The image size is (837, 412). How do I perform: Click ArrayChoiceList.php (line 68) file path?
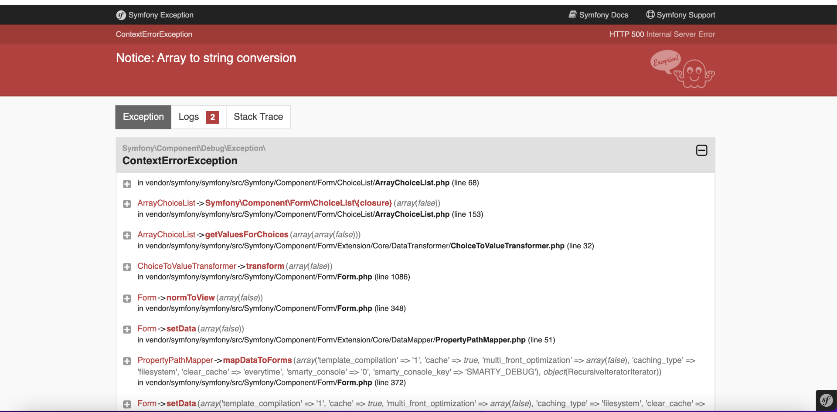(308, 183)
